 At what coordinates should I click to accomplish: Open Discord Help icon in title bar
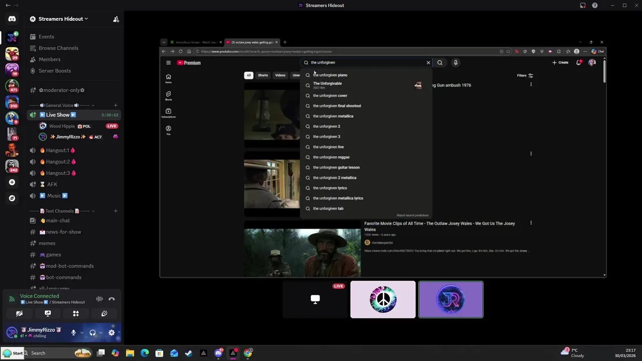(x=595, y=6)
